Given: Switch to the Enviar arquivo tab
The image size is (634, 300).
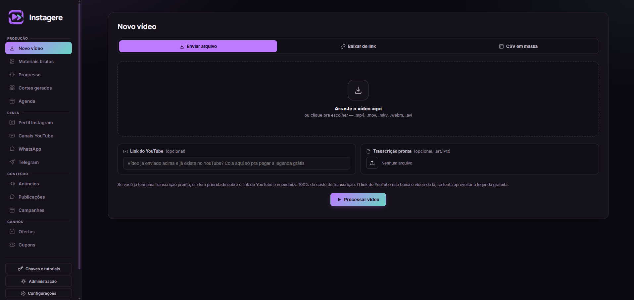Looking at the screenshot, I should [198, 46].
